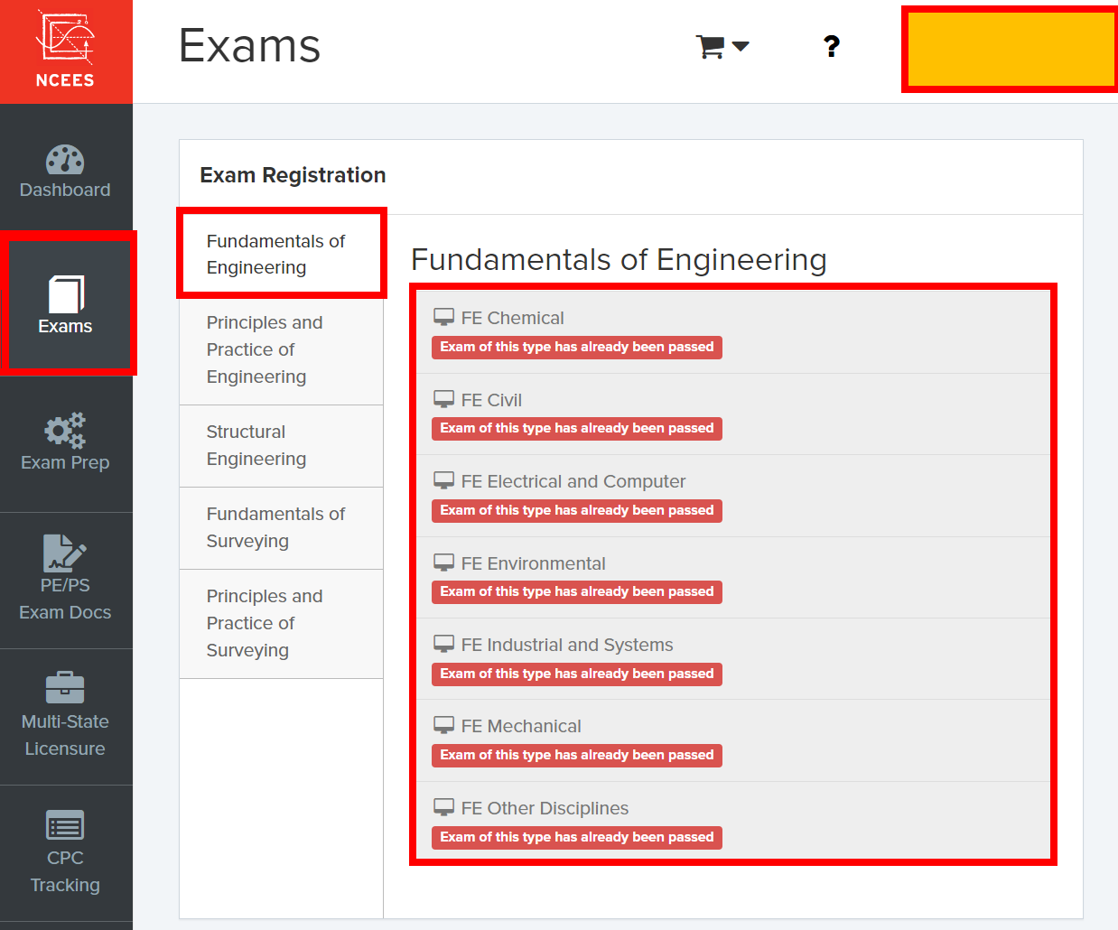Image resolution: width=1118 pixels, height=930 pixels.
Task: Open FE Industrial and Systems exam
Action: (567, 645)
